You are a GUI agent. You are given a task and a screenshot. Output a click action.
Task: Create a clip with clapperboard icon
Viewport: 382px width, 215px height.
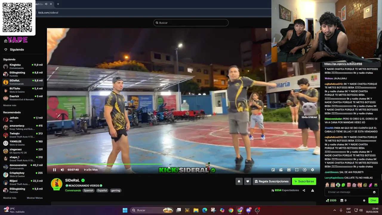[281, 170]
